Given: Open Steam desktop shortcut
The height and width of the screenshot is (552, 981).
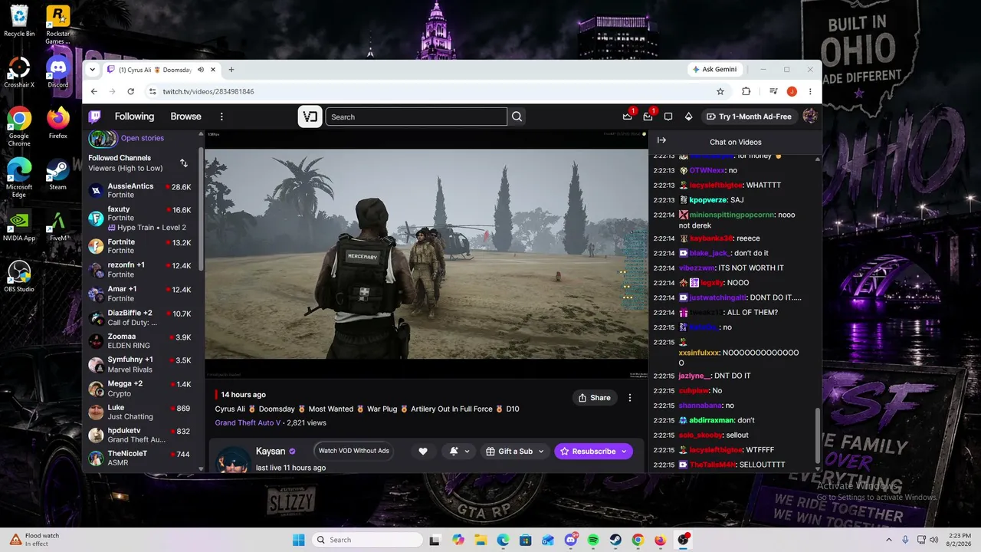Looking at the screenshot, I should tap(57, 174).
